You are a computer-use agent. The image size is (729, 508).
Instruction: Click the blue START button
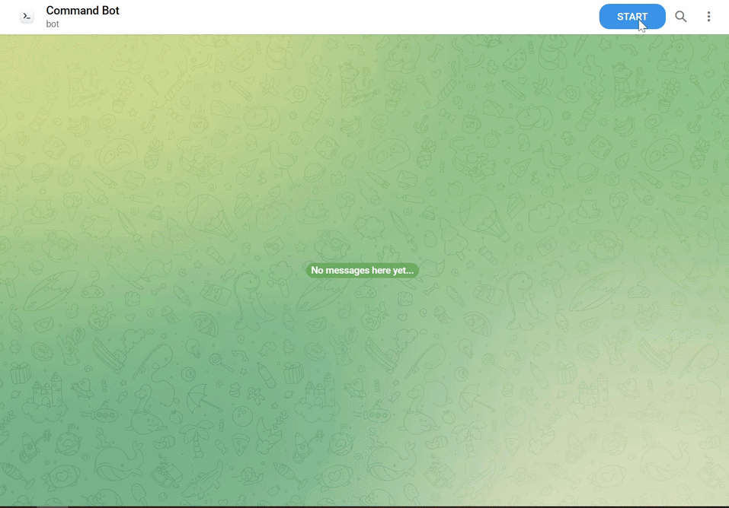[631, 17]
